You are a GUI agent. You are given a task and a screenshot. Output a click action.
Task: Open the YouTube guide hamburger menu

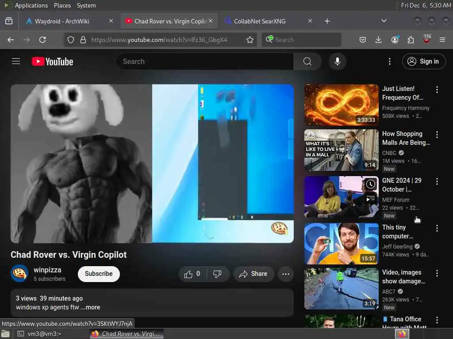16,61
